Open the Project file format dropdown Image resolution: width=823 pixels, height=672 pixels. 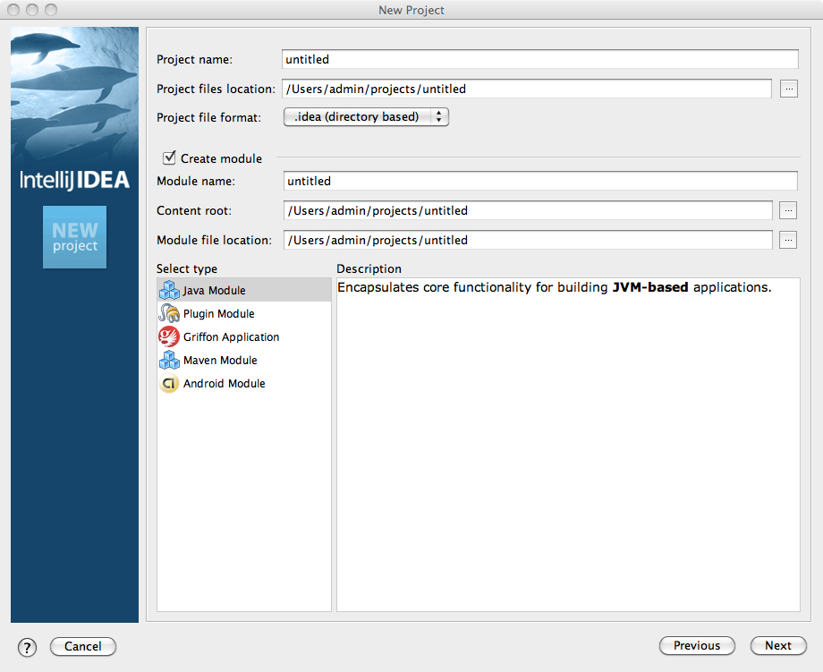[x=367, y=116]
